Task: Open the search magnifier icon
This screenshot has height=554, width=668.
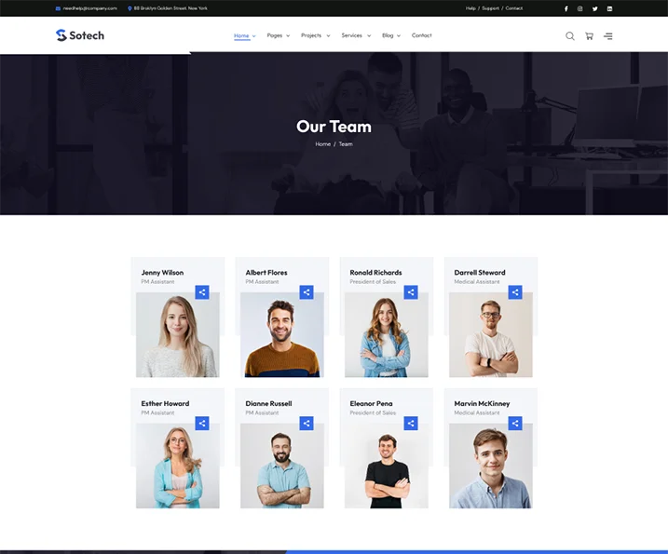Action: (570, 36)
